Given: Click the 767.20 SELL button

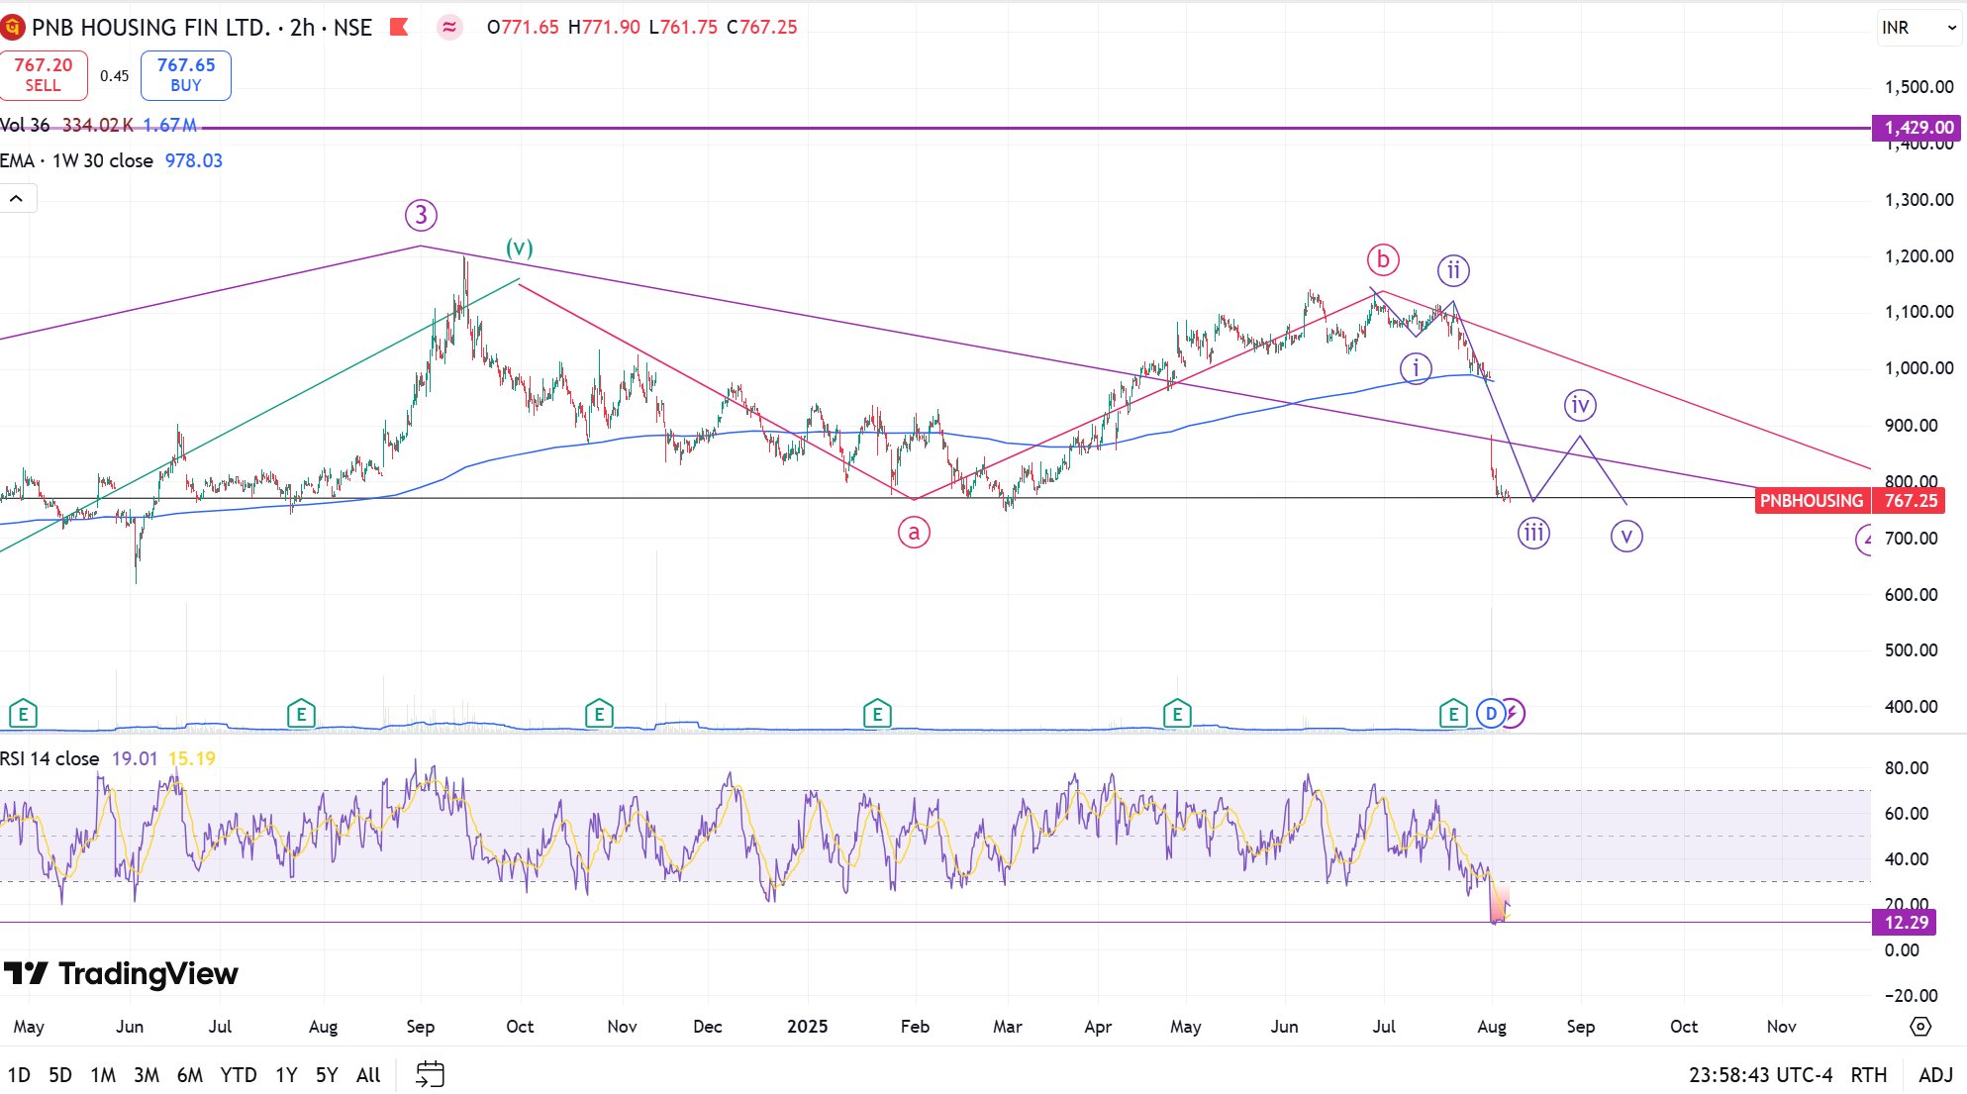Looking at the screenshot, I should pyautogui.click(x=44, y=75).
